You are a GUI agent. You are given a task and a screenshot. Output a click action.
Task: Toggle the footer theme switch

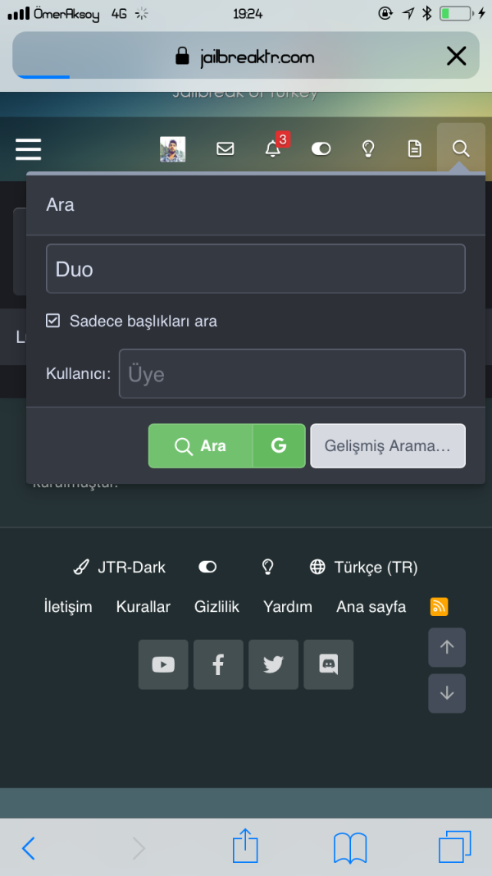click(207, 567)
